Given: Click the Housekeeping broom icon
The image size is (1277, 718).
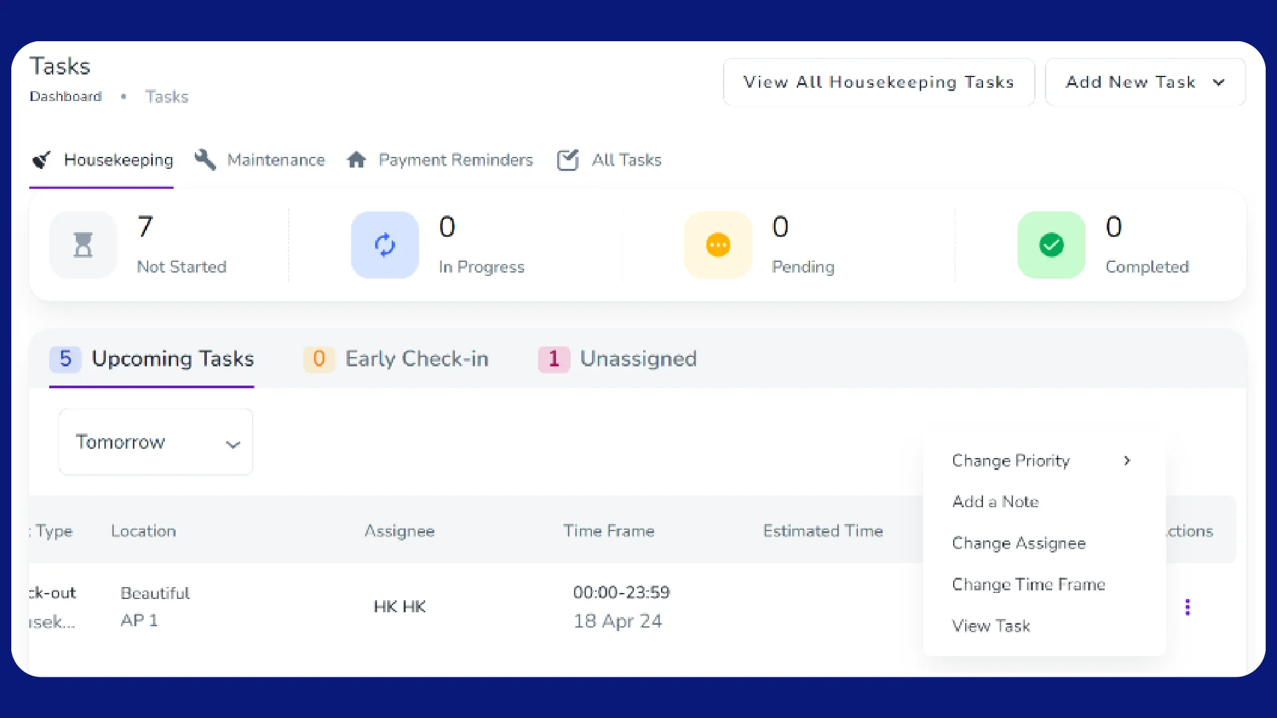Looking at the screenshot, I should [42, 160].
